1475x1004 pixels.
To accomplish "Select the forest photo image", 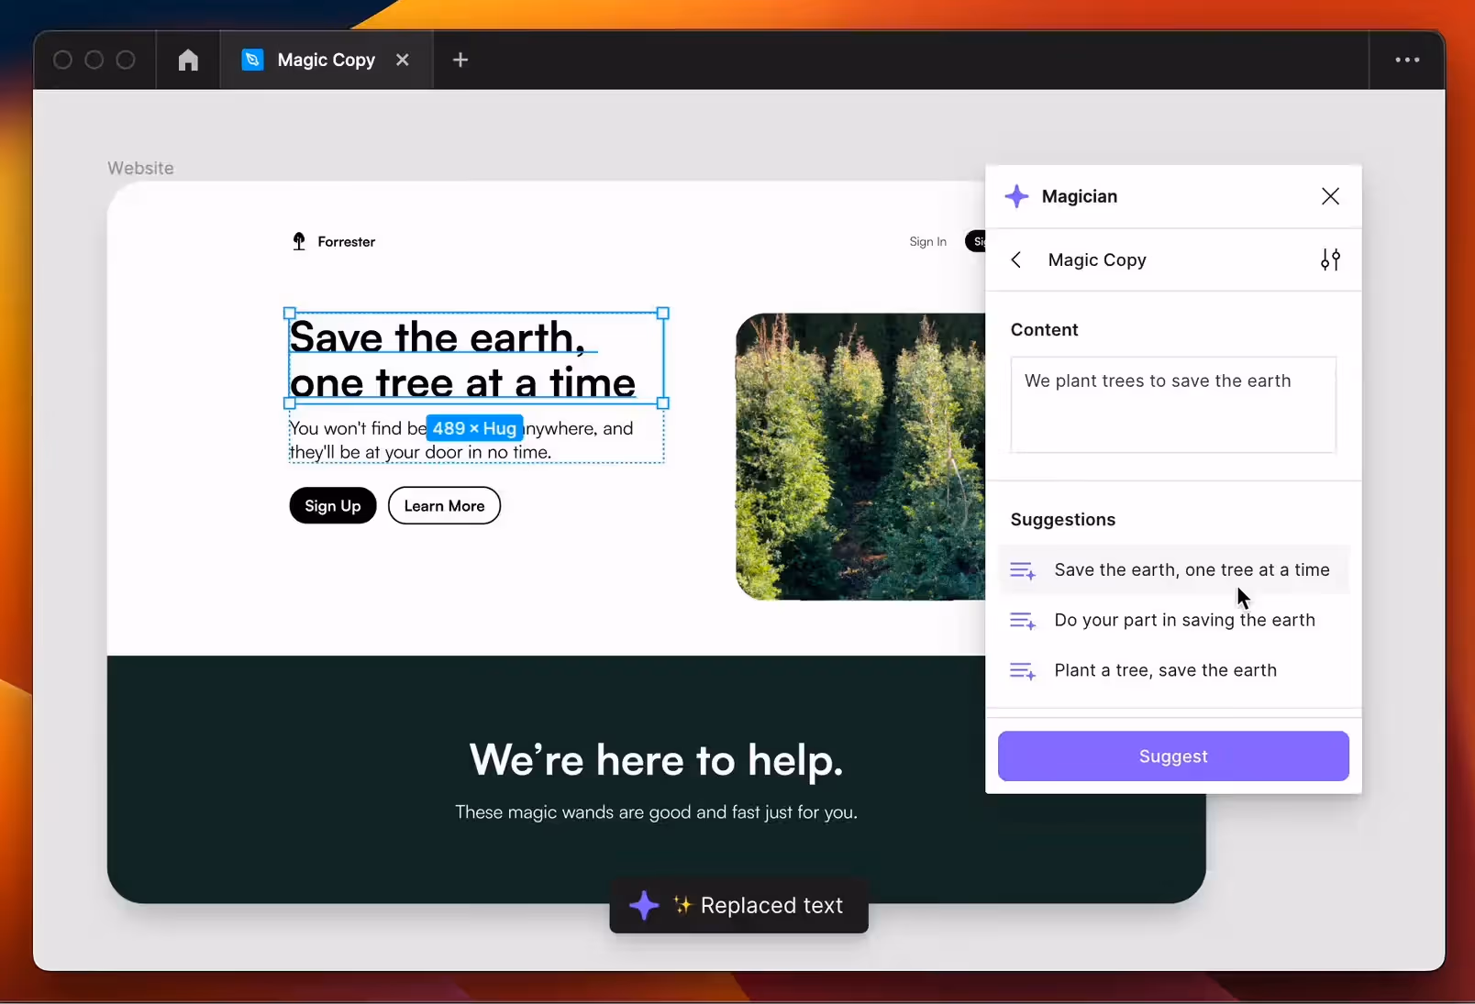I will coord(860,457).
